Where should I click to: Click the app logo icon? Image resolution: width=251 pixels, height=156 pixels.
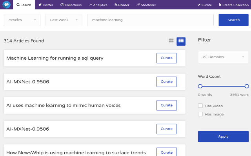(x=6, y=5)
